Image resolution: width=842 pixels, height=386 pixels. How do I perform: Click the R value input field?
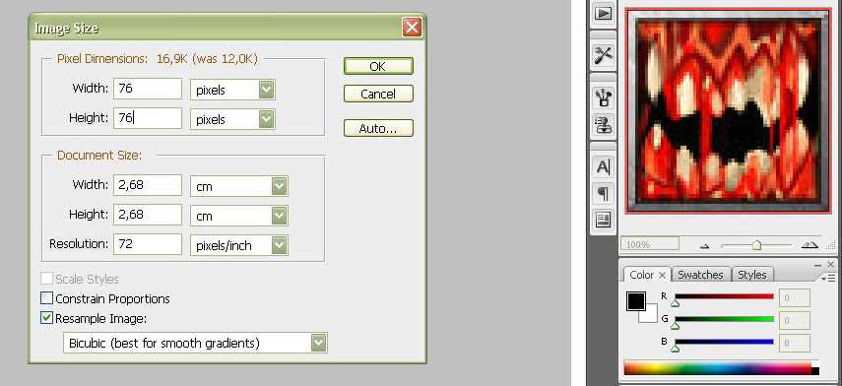(794, 297)
